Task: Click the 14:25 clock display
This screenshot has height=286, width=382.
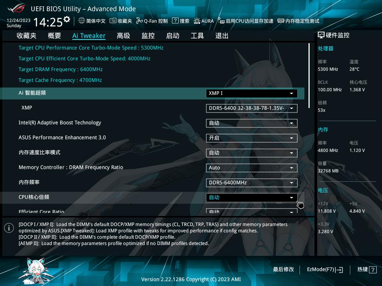Action: click(x=48, y=22)
